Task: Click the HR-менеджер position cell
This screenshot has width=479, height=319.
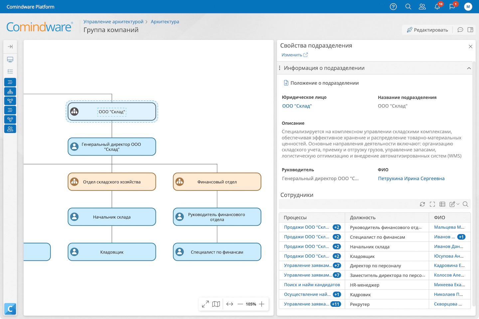Action: click(387, 285)
